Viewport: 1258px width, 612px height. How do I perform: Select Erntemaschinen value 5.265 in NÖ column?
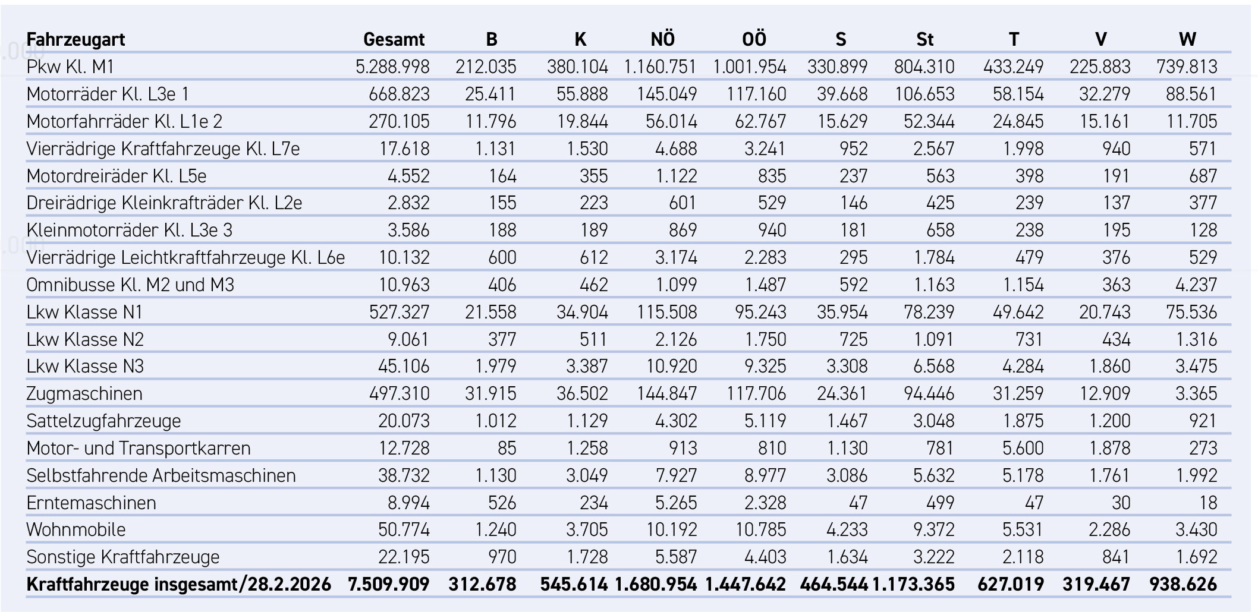click(x=675, y=503)
